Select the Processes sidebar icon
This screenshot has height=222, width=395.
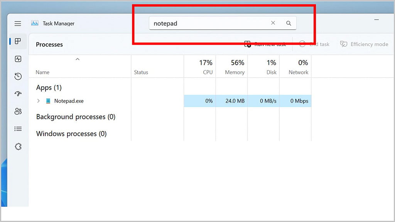pos(18,41)
